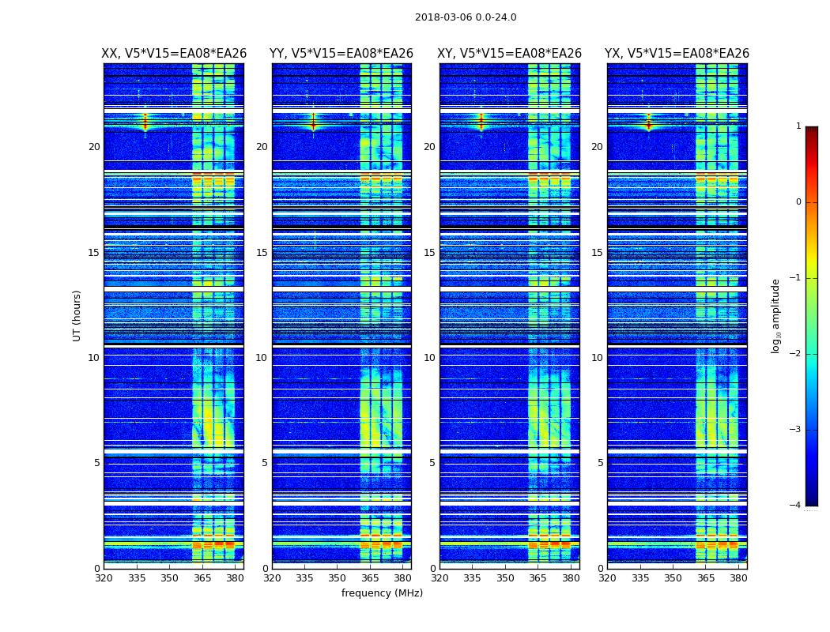830x632 pixels.
Task: Click the 15 y-tick beside the XX panel
Action: pos(94,253)
